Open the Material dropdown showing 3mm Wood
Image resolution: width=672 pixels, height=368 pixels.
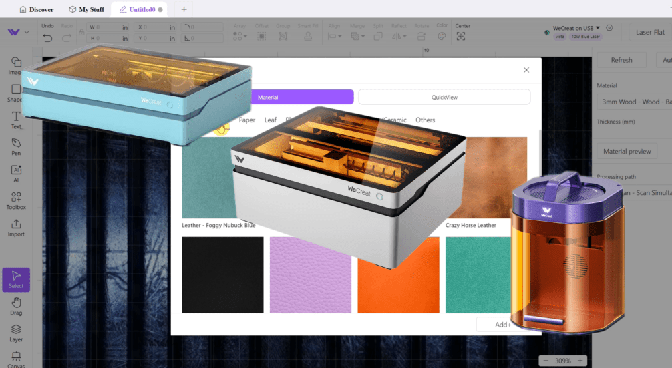tap(633, 102)
